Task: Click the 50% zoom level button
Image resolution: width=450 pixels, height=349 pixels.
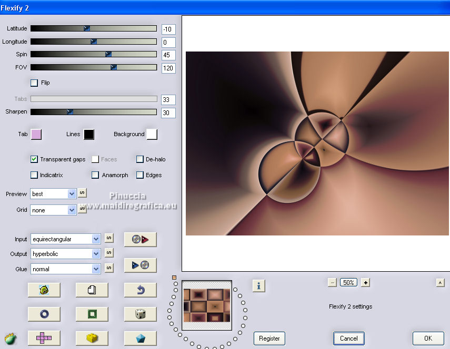Action: pyautogui.click(x=348, y=283)
